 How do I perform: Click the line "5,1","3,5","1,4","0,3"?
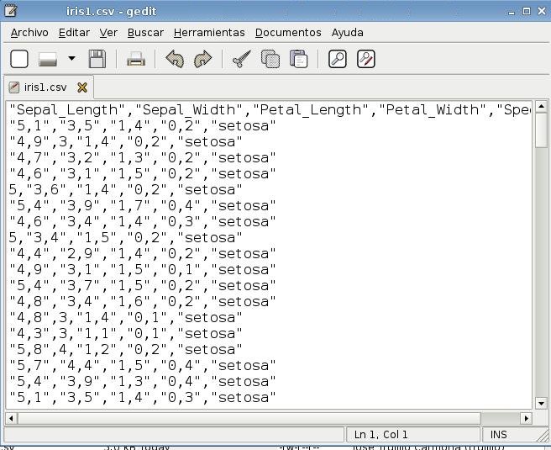pos(142,398)
